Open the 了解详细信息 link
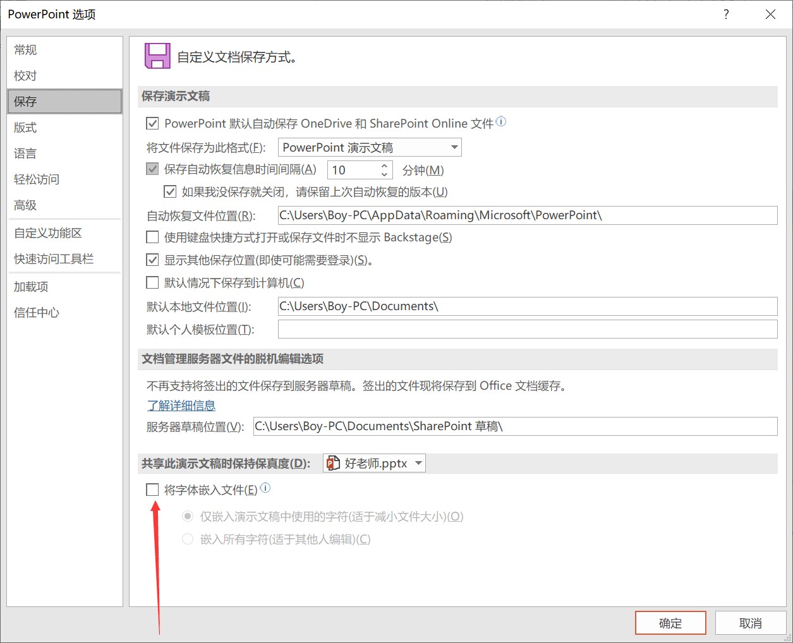Screen dimensions: 793x643 click(181, 406)
